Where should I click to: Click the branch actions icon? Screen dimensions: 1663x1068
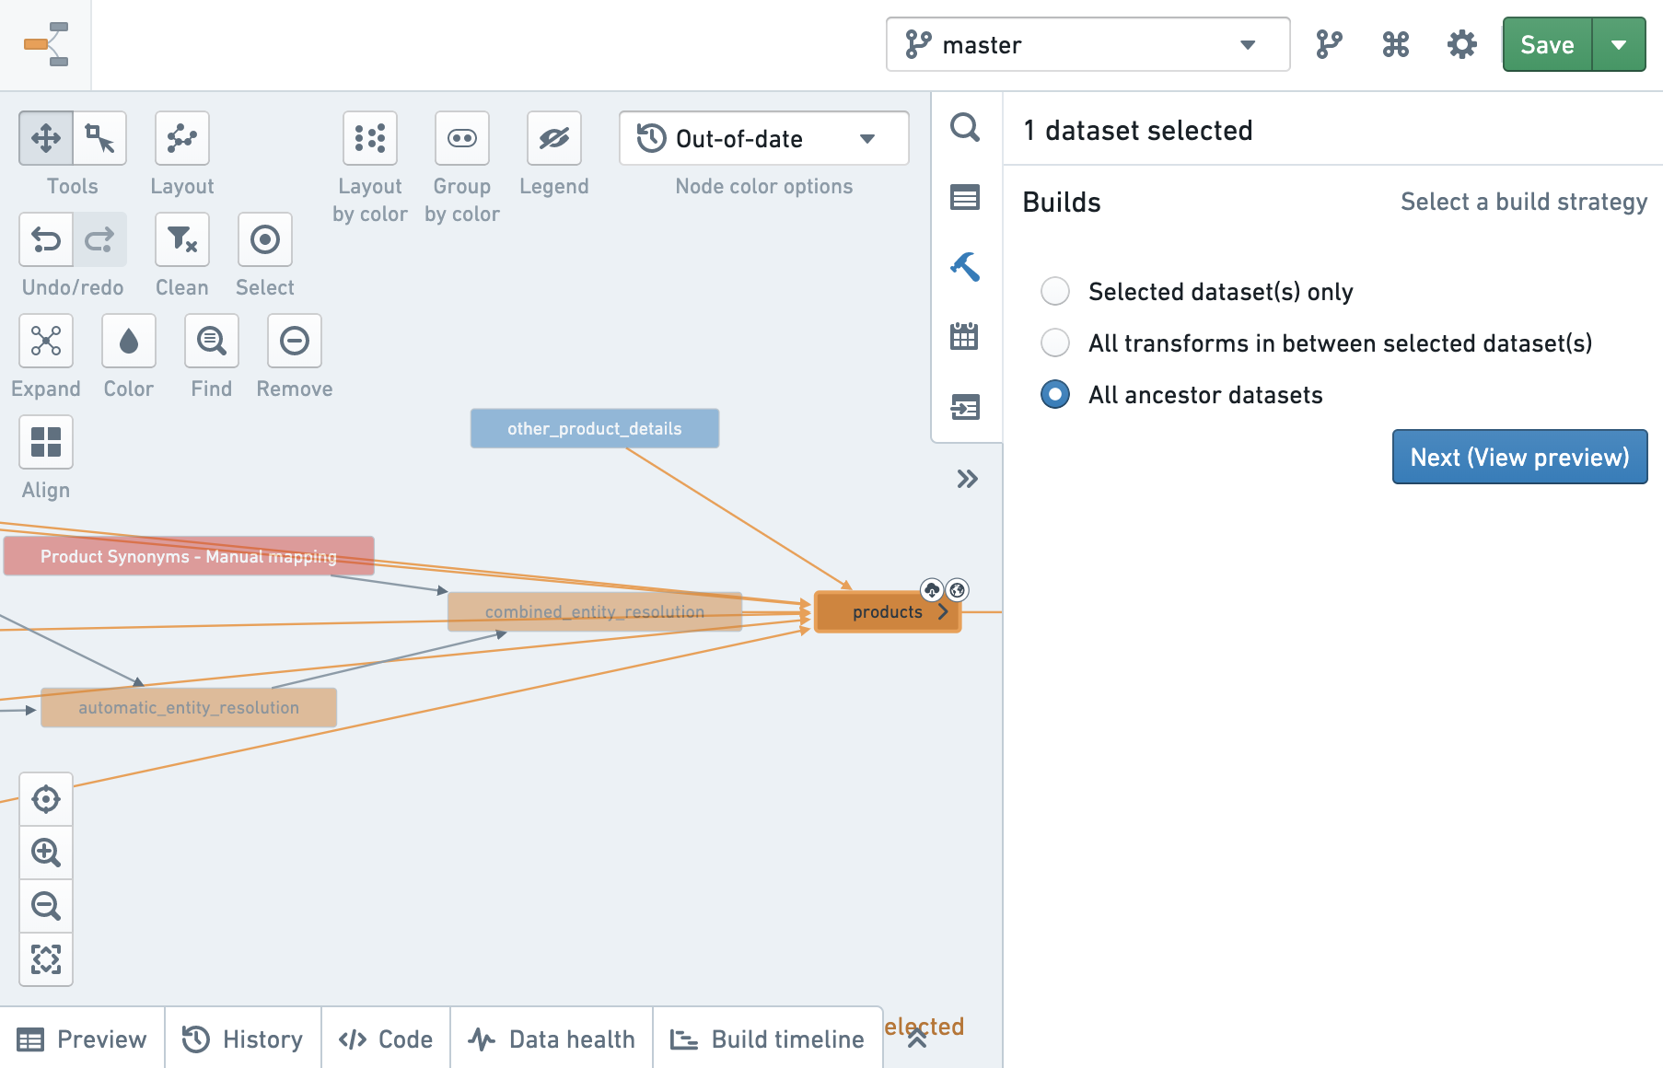coord(1329,44)
